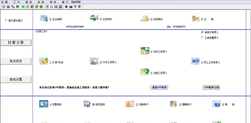Click the 如何购买 icon
Screen dimensions: 251x123
click(145, 18)
